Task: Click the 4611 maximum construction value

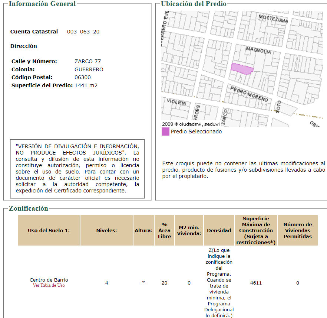Action: (256, 283)
